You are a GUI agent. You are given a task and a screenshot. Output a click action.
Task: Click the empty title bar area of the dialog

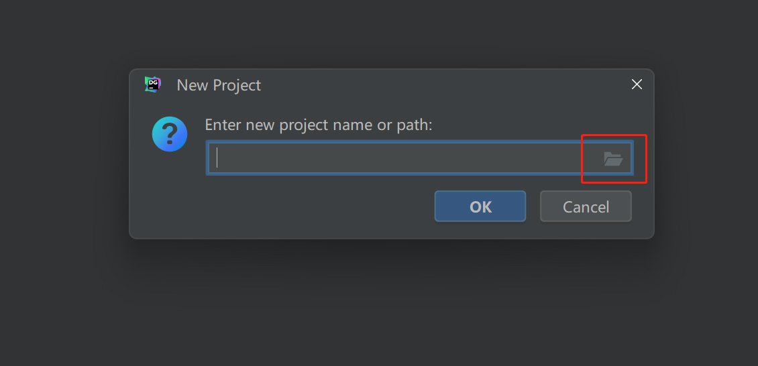coord(436,84)
